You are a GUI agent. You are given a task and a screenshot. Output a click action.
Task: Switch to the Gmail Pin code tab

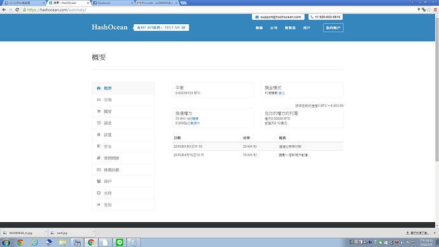tap(157, 3)
